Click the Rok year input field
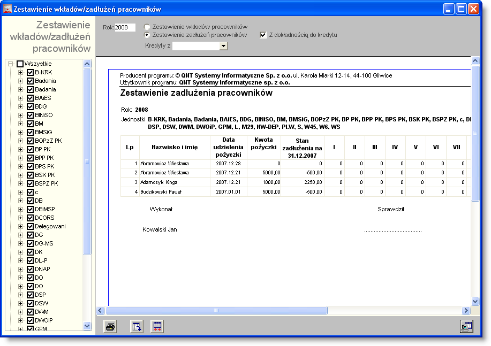Viewport: 491px width, 346px height. [x=125, y=27]
